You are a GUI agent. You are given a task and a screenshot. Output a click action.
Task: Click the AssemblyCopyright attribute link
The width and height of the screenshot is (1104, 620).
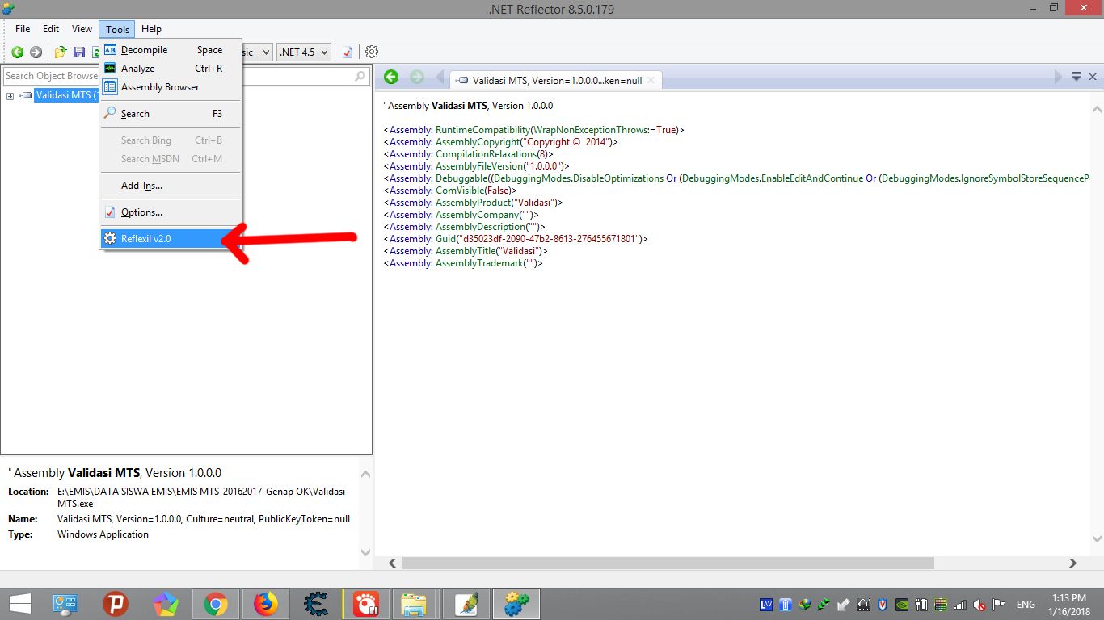point(477,142)
